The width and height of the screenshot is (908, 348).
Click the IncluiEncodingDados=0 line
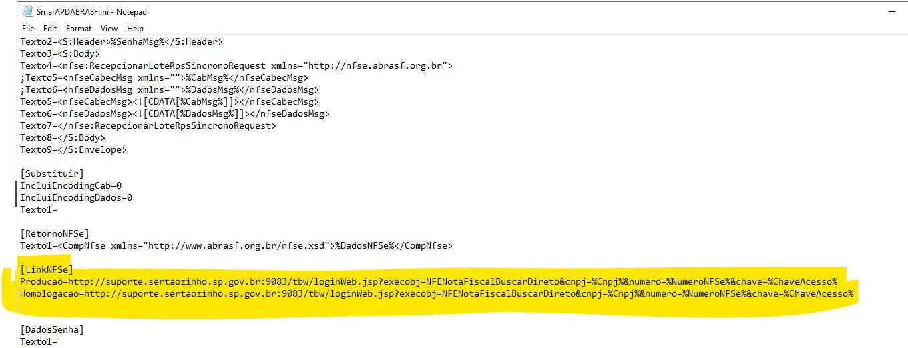(76, 197)
